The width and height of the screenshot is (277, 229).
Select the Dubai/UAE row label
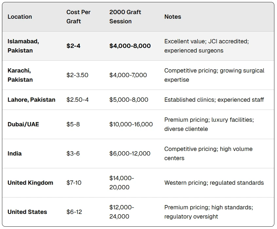[23, 124]
